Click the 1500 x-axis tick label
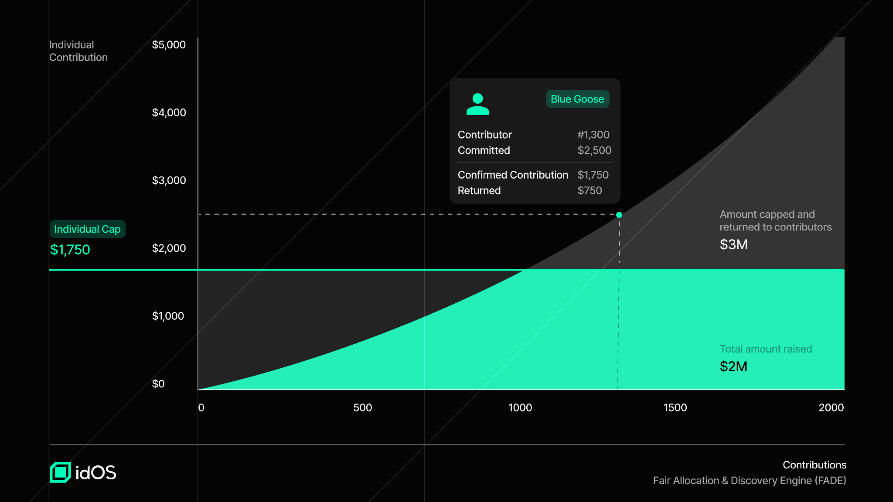Viewport: 893px width, 502px height. 675,408
